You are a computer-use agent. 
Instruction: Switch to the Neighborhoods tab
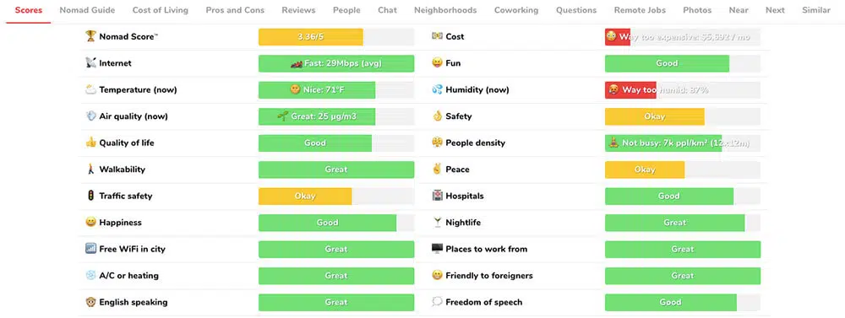tap(445, 10)
